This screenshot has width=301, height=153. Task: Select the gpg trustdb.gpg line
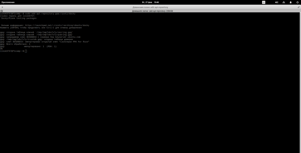pyautogui.click(x=37, y=39)
